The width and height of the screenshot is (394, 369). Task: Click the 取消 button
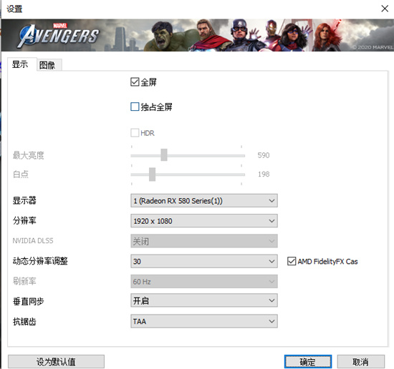(x=360, y=362)
